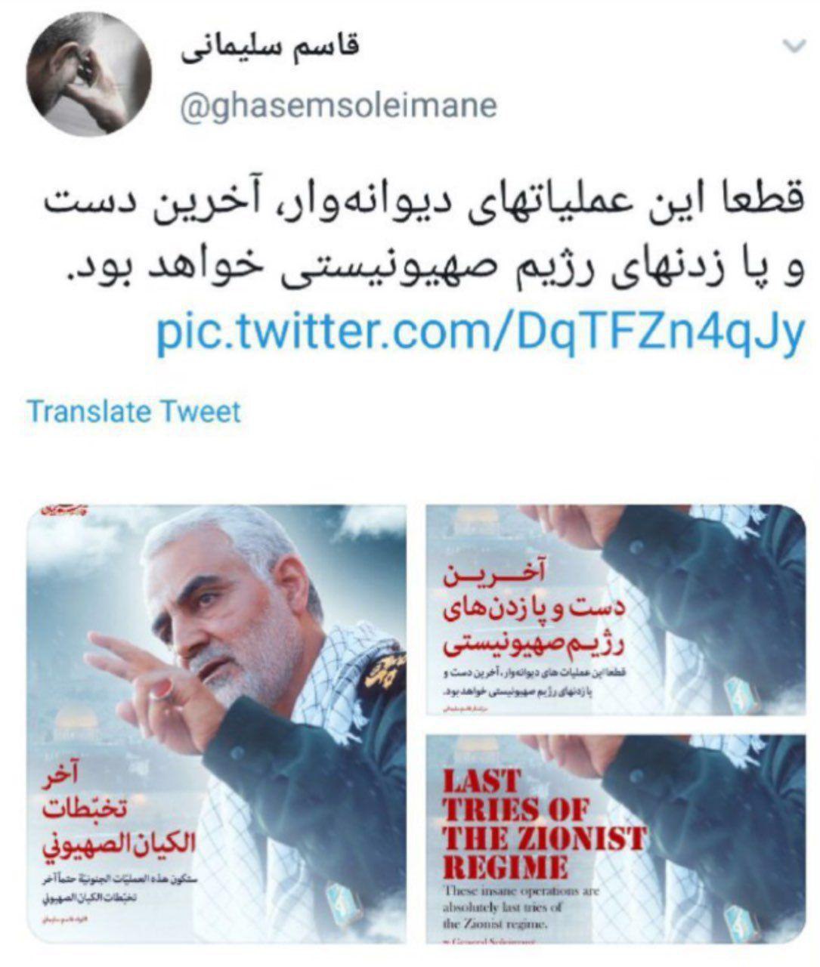Follow the pic.twitter.com/DqTFZn4qJy link
This screenshot has height=967, width=820.
click(478, 332)
